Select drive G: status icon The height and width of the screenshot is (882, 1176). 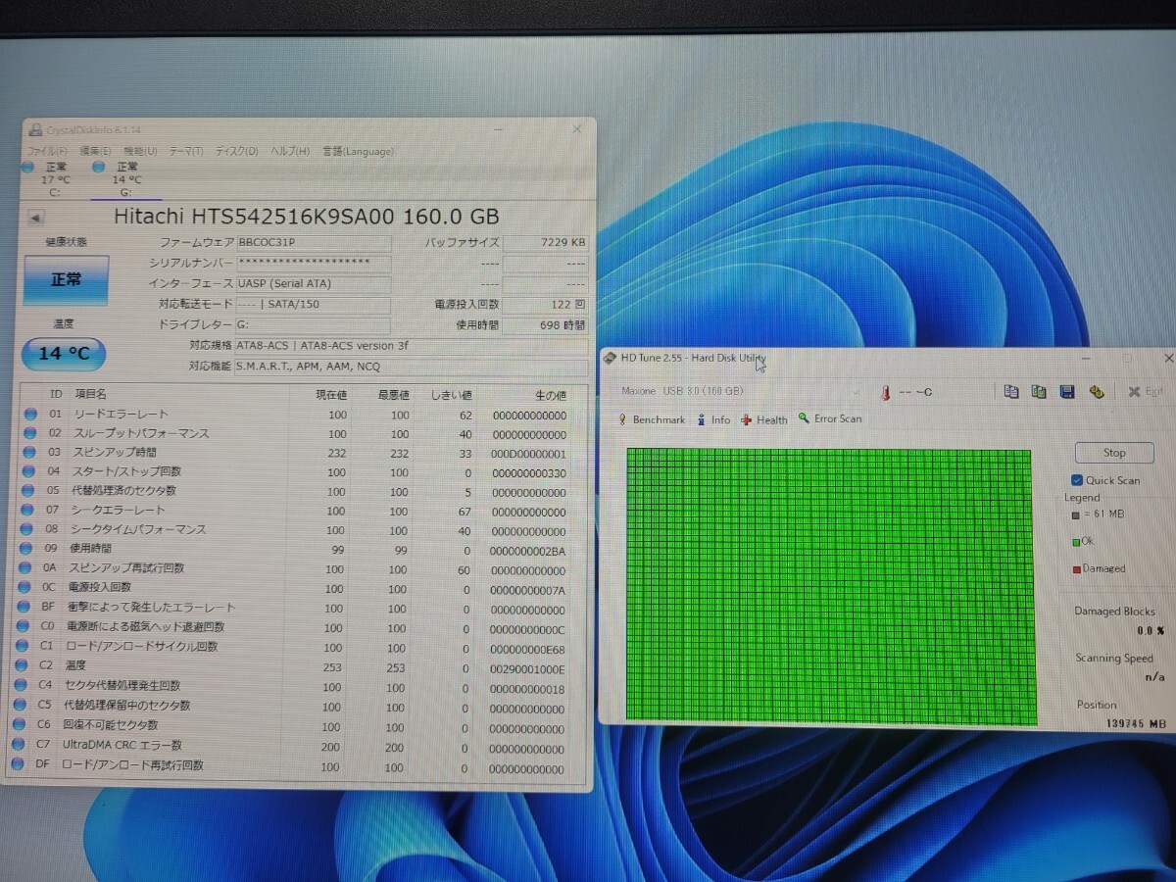click(98, 168)
